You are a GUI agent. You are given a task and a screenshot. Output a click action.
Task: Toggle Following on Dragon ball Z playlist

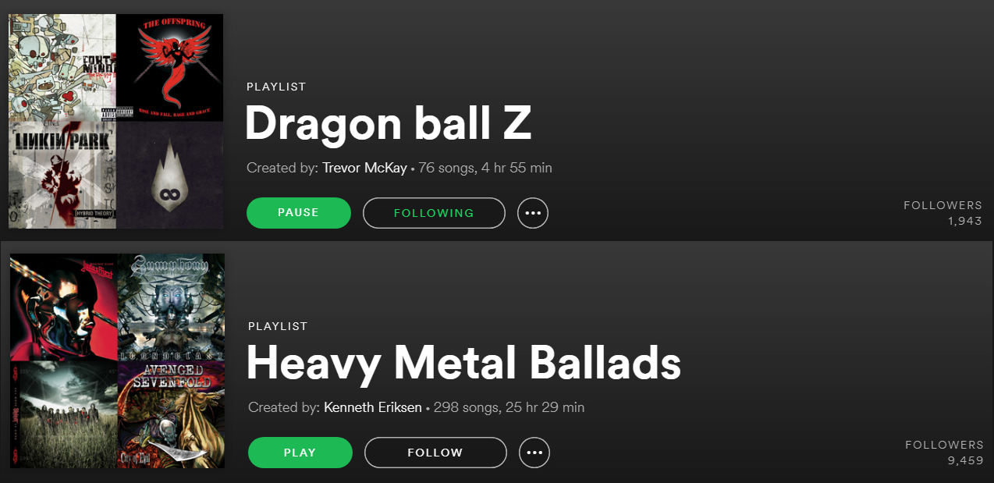434,213
